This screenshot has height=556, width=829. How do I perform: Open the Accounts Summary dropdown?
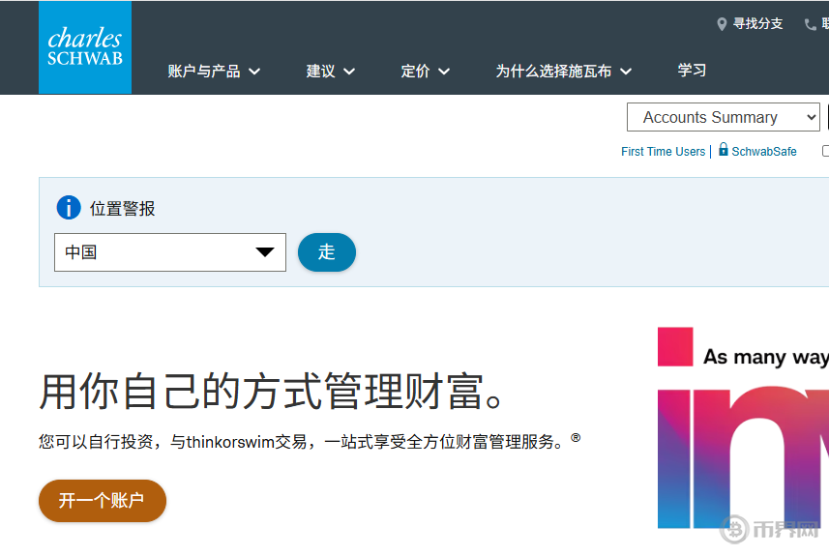(724, 117)
